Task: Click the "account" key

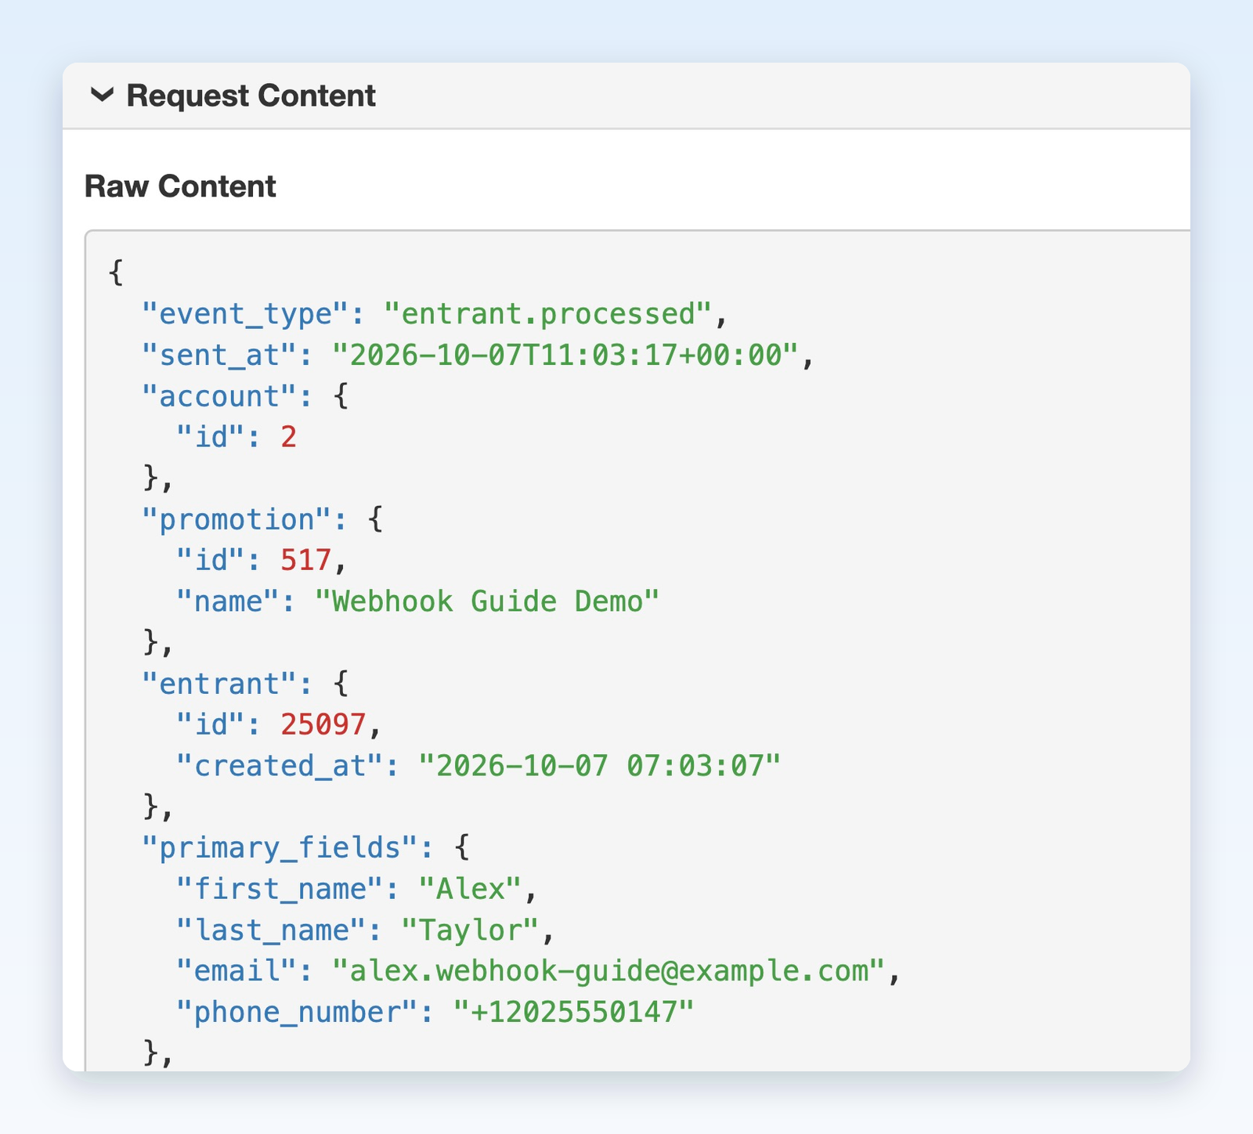Action: coord(218,396)
